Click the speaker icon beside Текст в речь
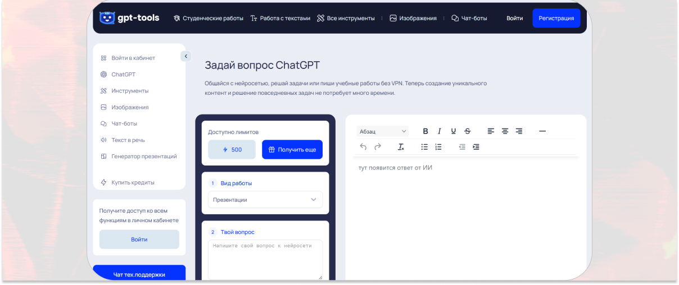Screen dimensions: 679x285 tap(103, 140)
